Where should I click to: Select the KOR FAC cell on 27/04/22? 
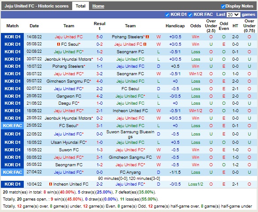pos(12,172)
